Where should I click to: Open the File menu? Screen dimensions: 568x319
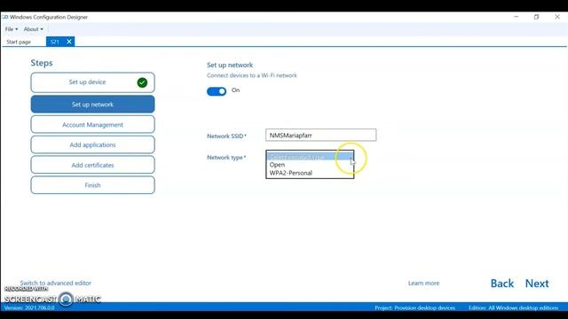click(x=12, y=29)
